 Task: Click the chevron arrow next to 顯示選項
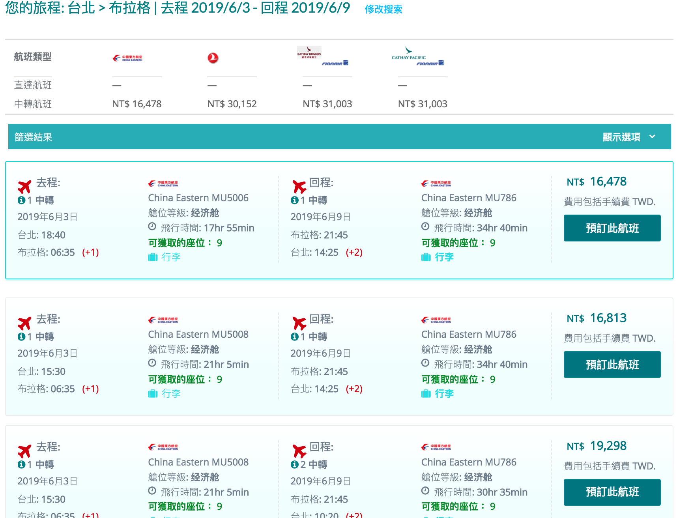click(x=652, y=137)
